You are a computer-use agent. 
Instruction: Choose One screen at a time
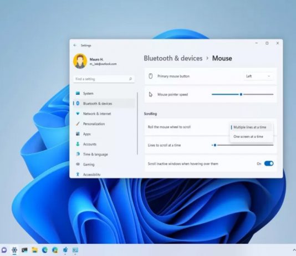251,136
